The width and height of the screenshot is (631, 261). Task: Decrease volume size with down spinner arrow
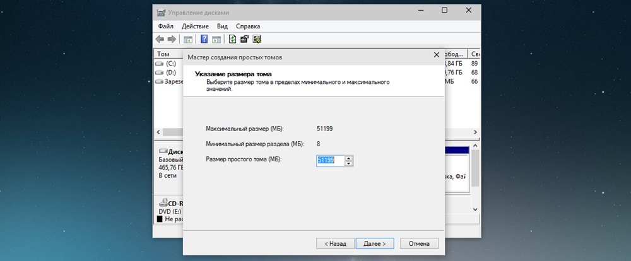tap(349, 163)
